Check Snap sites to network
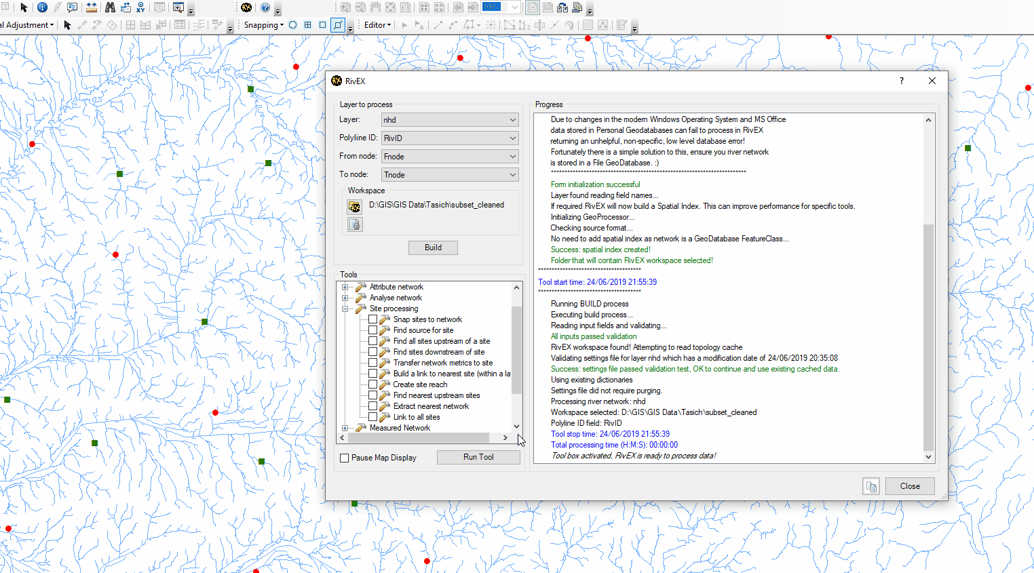This screenshot has height=573, width=1034. point(372,319)
